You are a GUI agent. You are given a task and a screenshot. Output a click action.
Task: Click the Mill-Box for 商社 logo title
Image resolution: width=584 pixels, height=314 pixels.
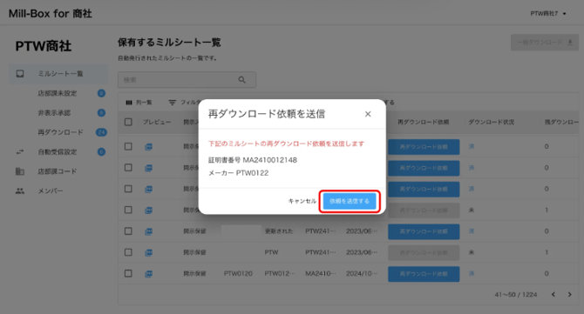51,14
